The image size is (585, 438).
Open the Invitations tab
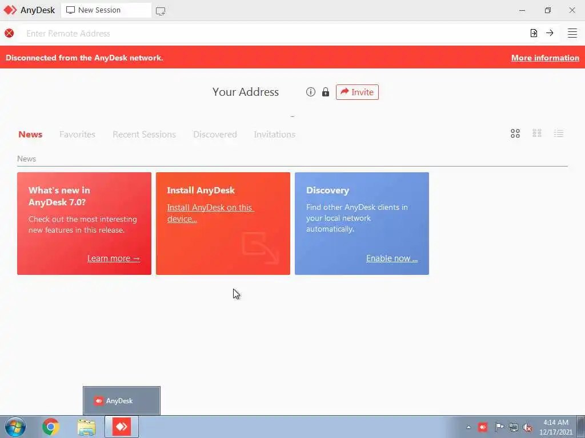(x=275, y=135)
